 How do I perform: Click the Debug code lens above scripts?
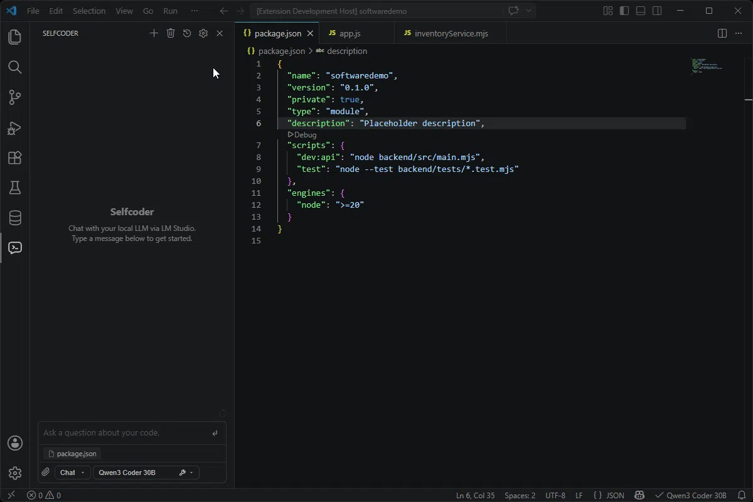[x=302, y=135]
